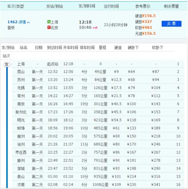Click 邹城 station name
The width and height of the screenshot is (188, 189).
point(21,169)
